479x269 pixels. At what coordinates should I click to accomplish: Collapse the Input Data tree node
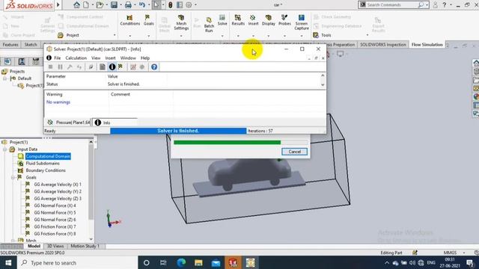tap(5, 149)
